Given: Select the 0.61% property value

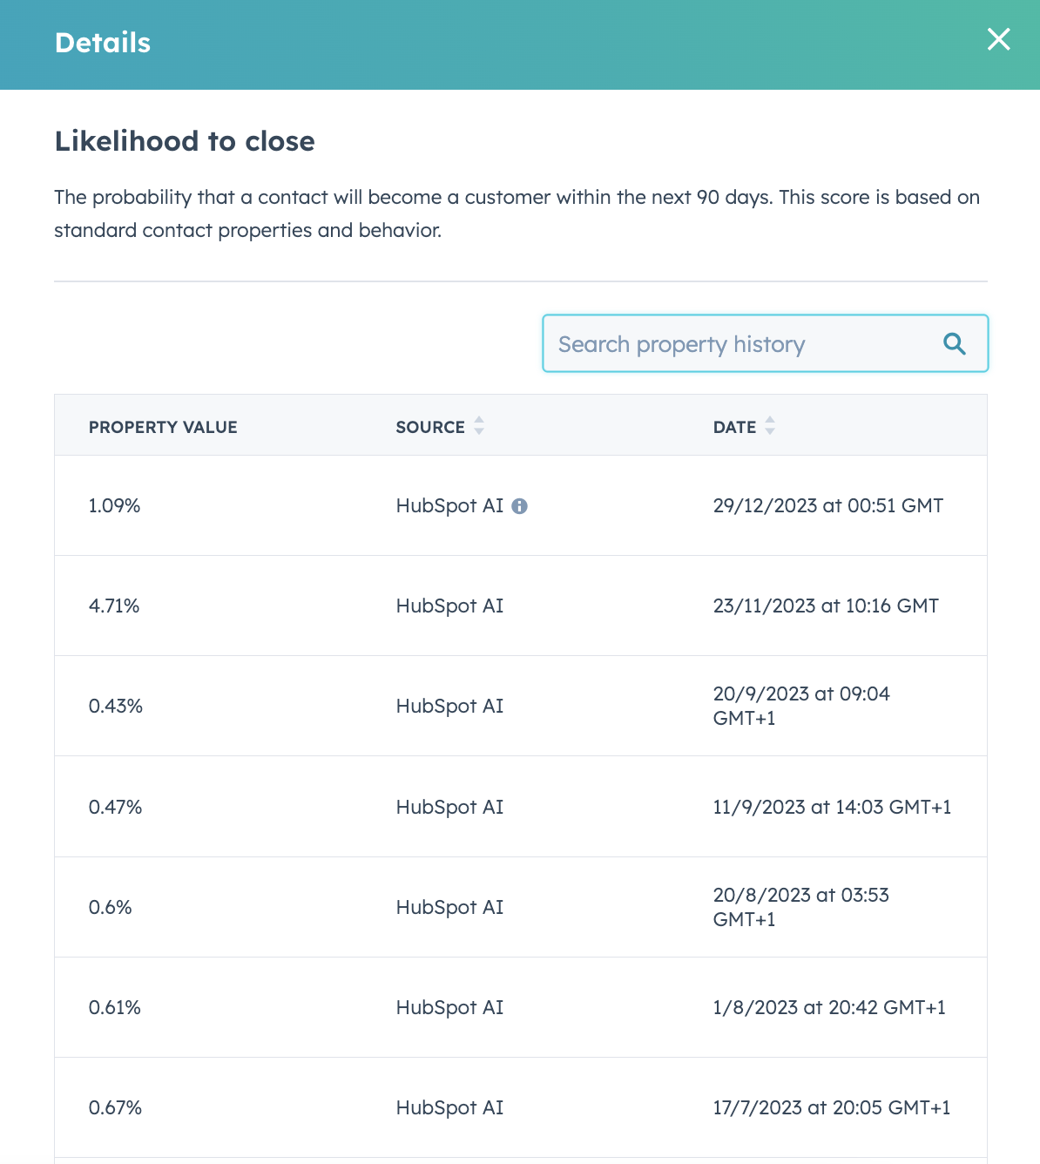Looking at the screenshot, I should point(115,1007).
